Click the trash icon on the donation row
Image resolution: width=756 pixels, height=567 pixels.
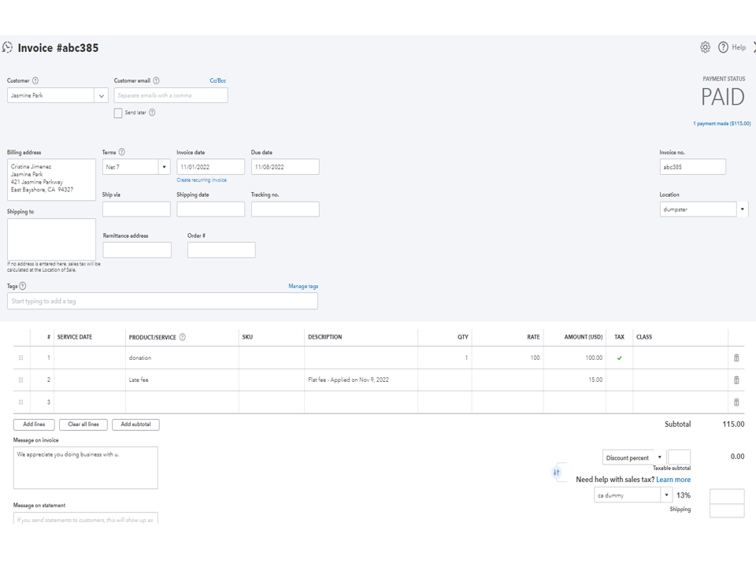(736, 357)
